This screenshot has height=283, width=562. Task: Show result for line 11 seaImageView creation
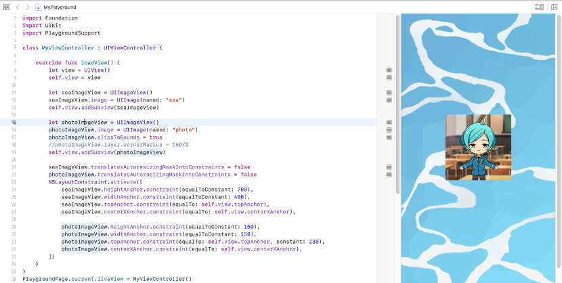389,93
